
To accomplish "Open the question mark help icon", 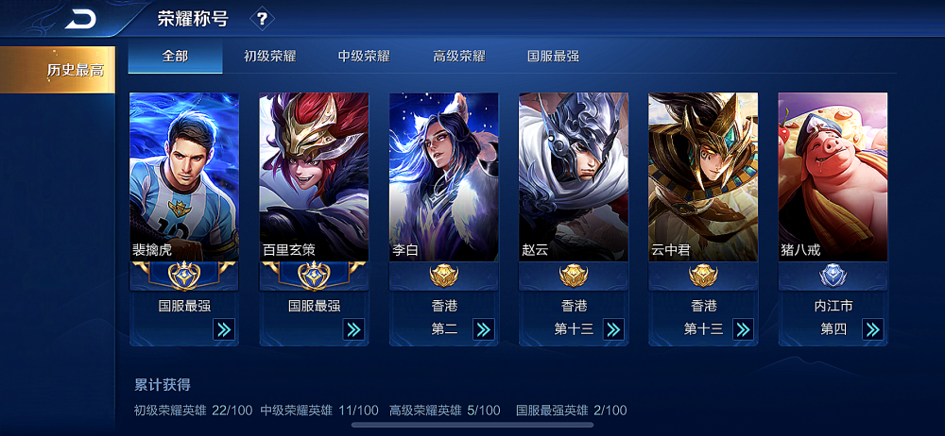I will (x=262, y=19).
